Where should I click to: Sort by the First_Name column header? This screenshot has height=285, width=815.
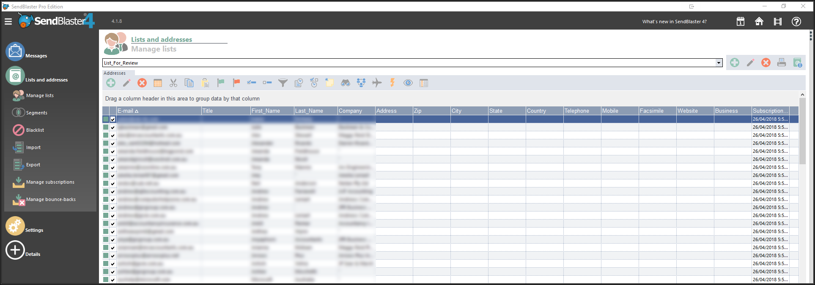[x=272, y=111]
